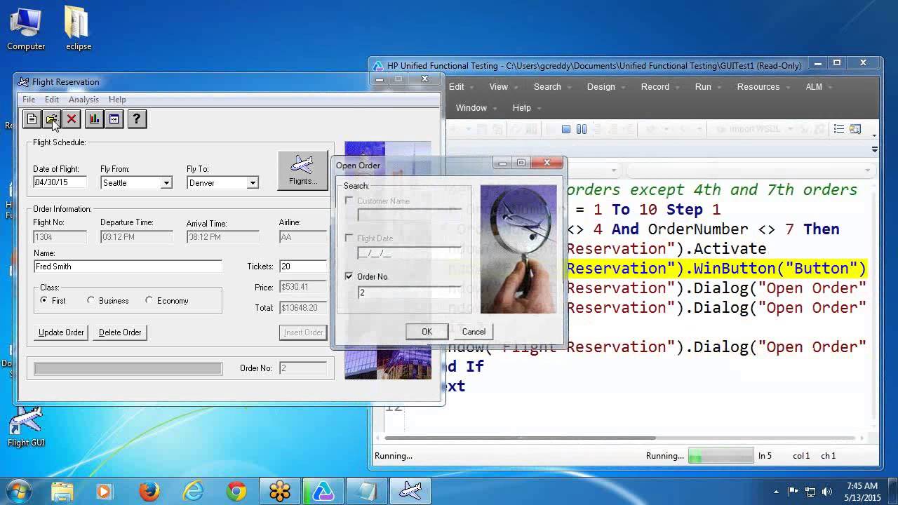Open the UFT Run menu

pyautogui.click(x=703, y=87)
